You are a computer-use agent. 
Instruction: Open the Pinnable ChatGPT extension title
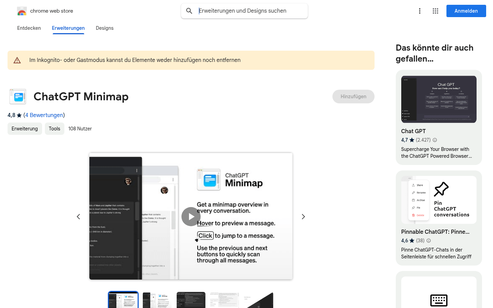435,232
